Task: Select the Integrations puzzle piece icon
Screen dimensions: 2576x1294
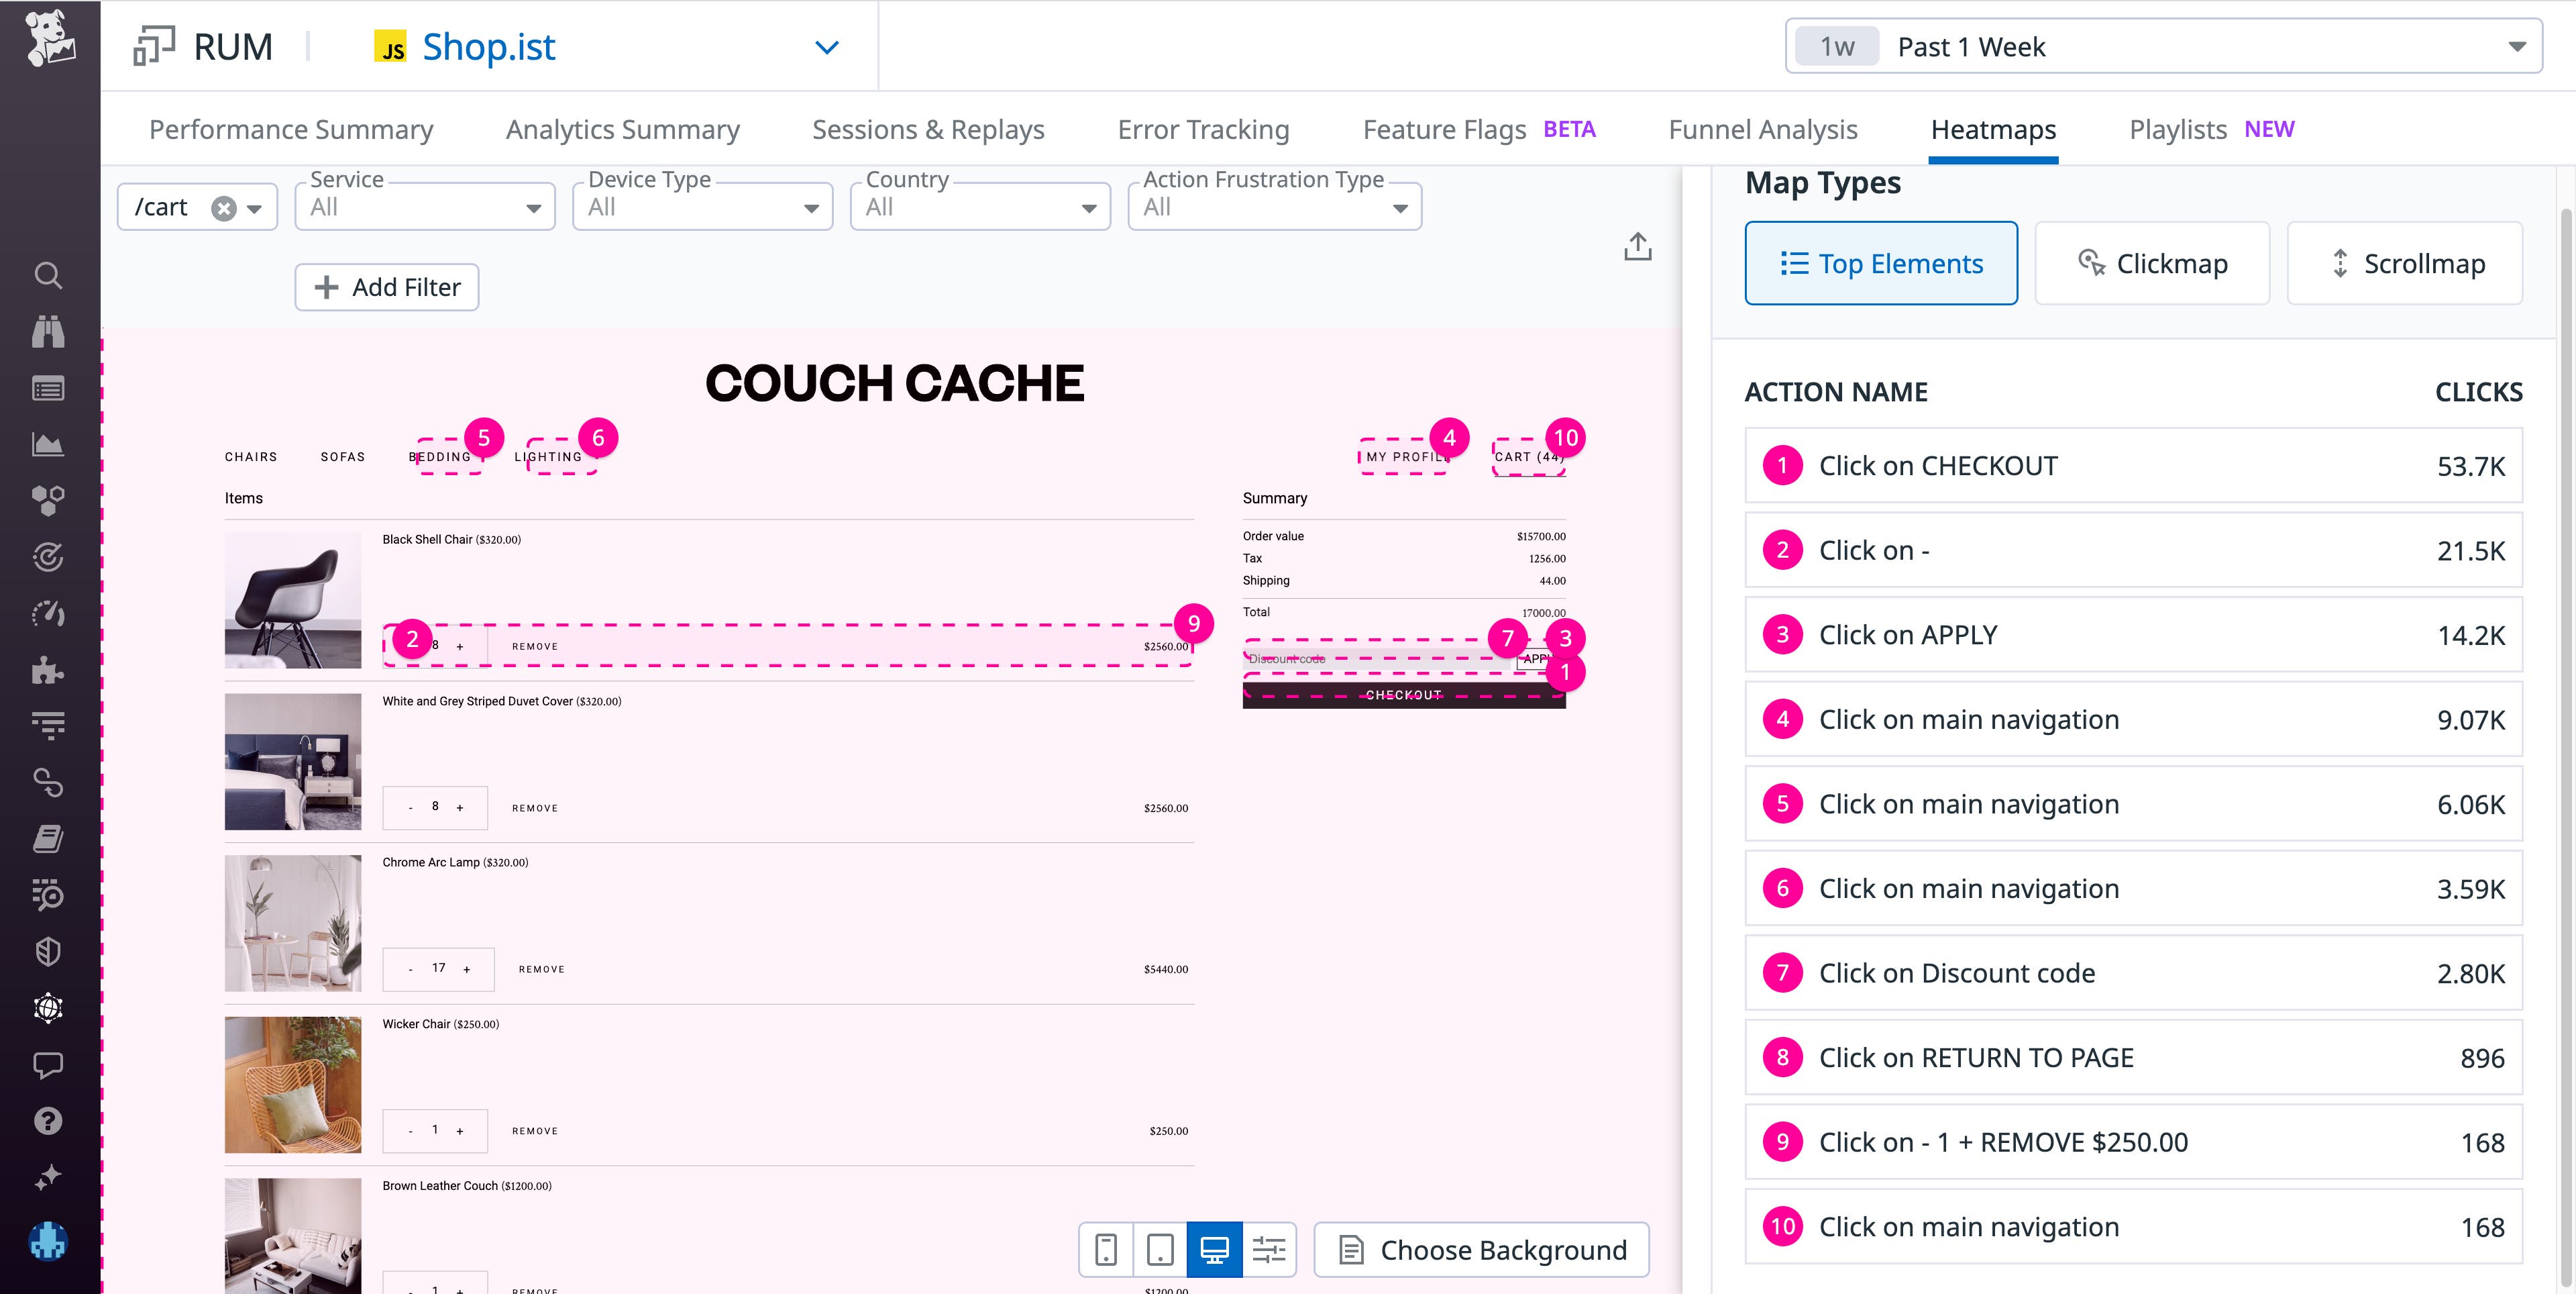Action: pyautogui.click(x=48, y=670)
